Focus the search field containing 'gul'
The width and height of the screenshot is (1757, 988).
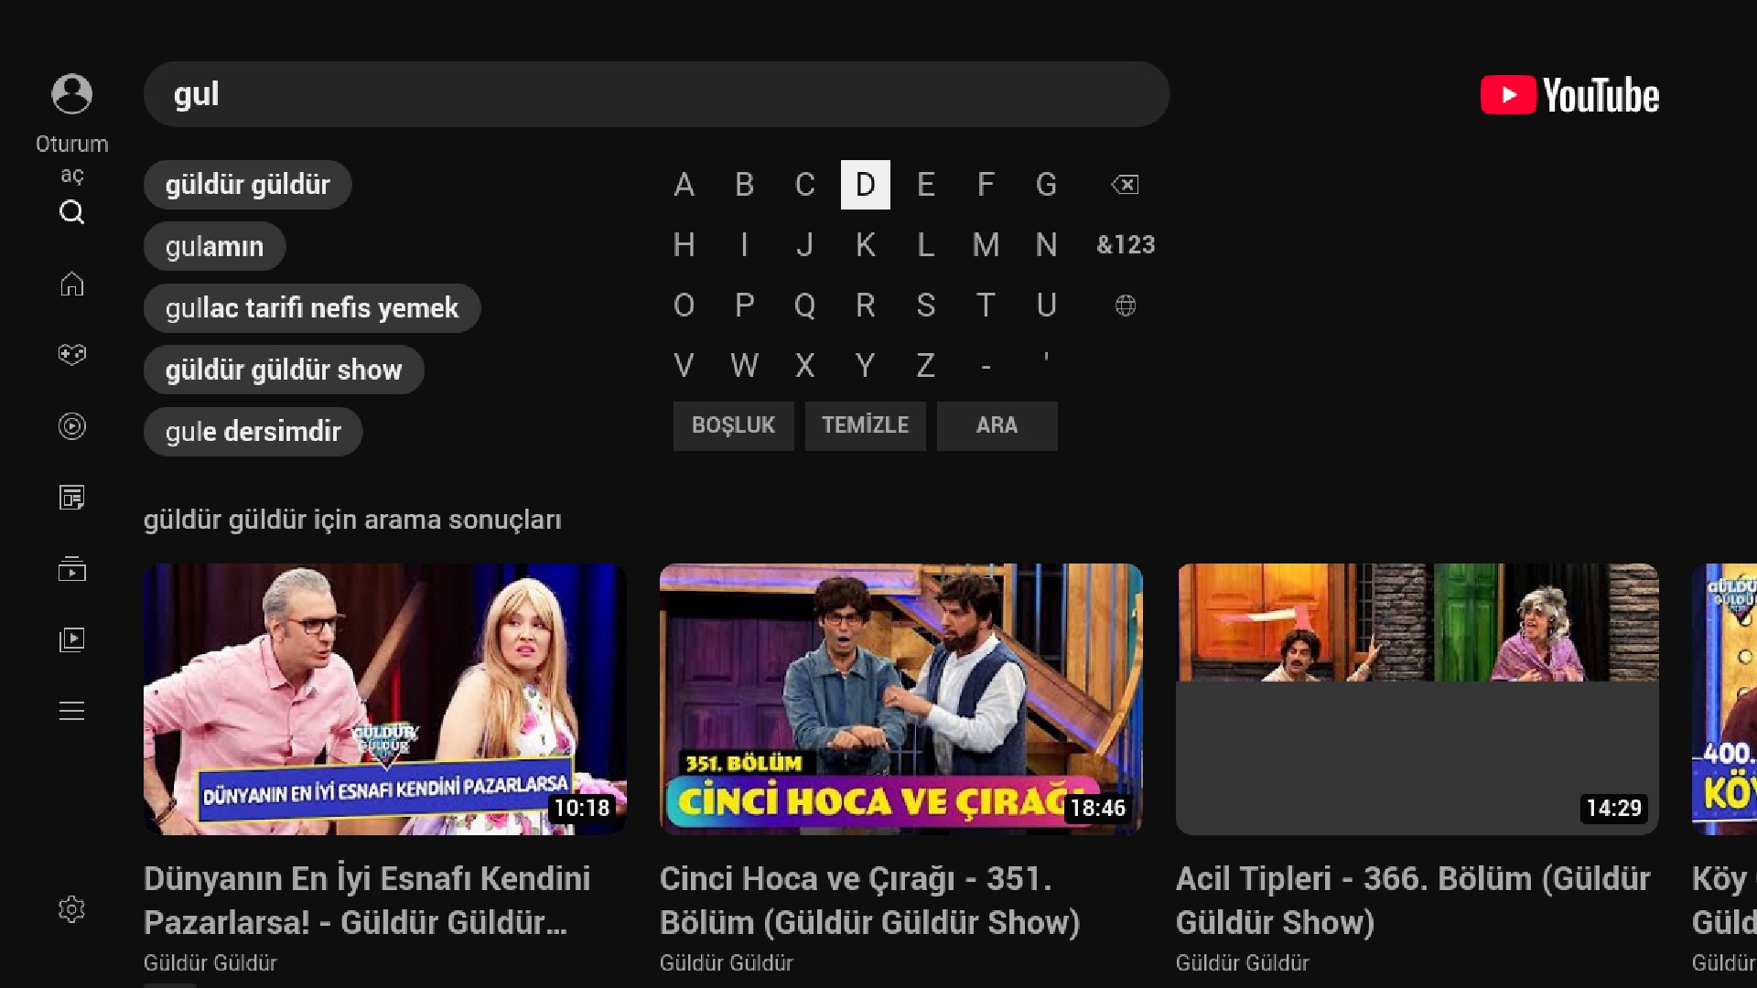click(x=656, y=94)
